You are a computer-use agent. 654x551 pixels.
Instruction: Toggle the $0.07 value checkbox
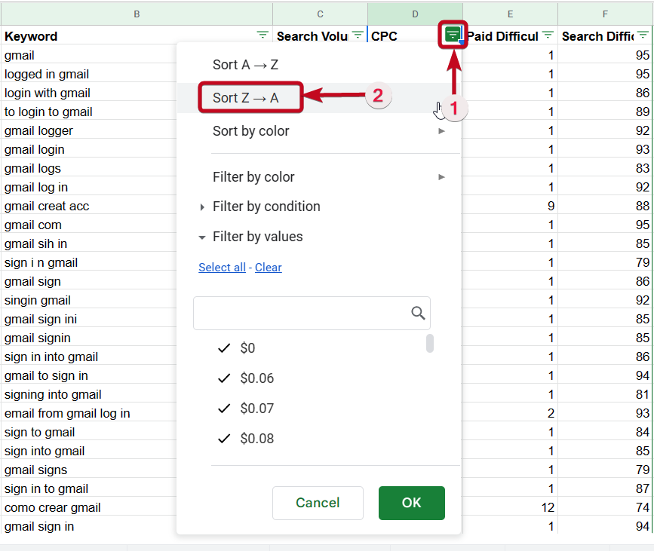224,409
